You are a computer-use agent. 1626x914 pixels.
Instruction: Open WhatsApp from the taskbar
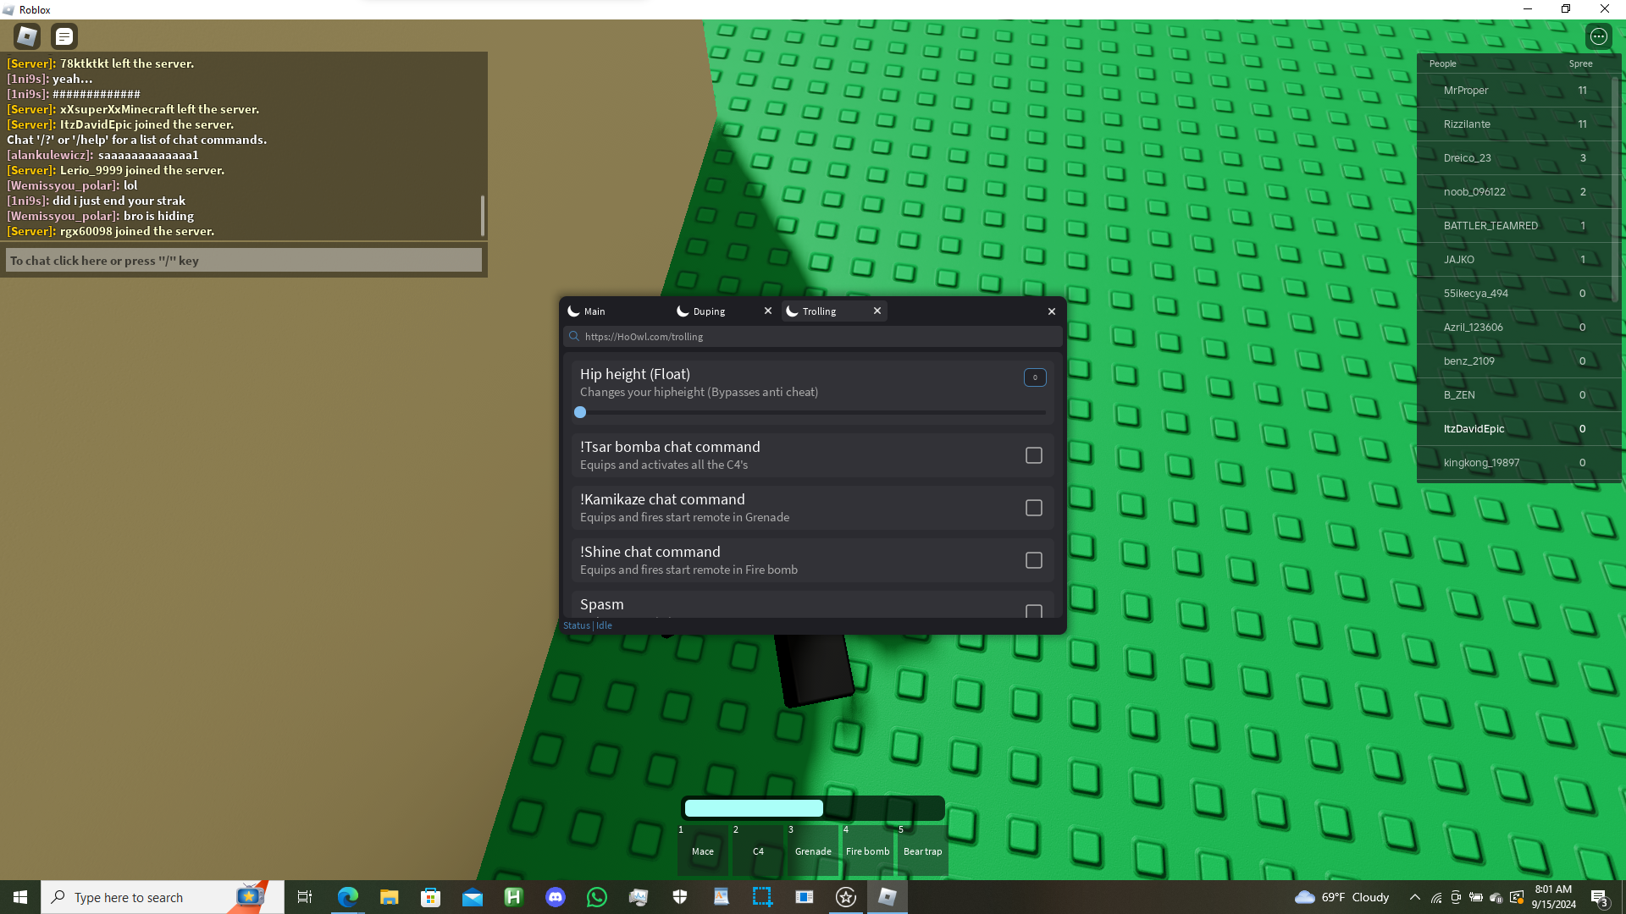pyautogui.click(x=597, y=897)
